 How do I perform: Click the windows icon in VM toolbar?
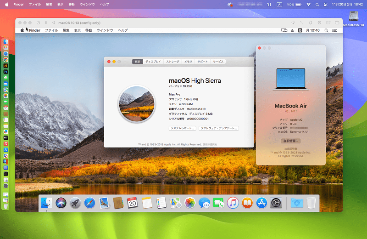(337, 23)
